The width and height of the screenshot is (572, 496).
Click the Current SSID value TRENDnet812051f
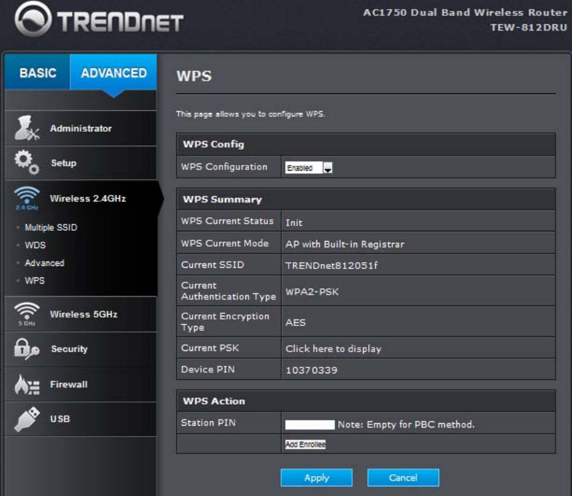(x=331, y=265)
